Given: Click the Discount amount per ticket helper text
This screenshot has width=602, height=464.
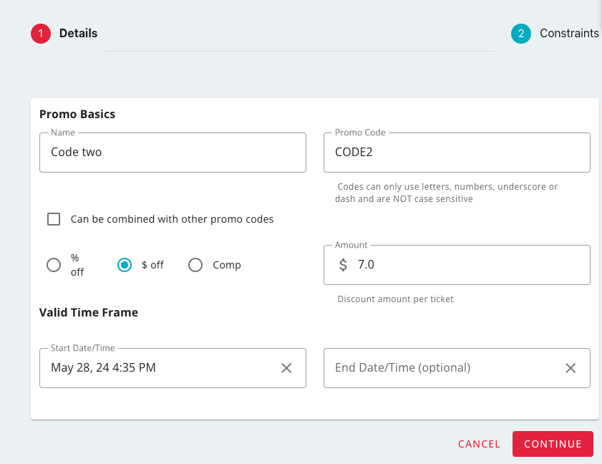Looking at the screenshot, I should (x=395, y=299).
